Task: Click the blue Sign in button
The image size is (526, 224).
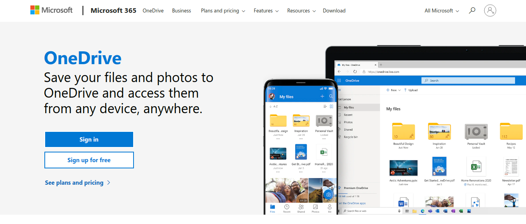Action: click(89, 139)
